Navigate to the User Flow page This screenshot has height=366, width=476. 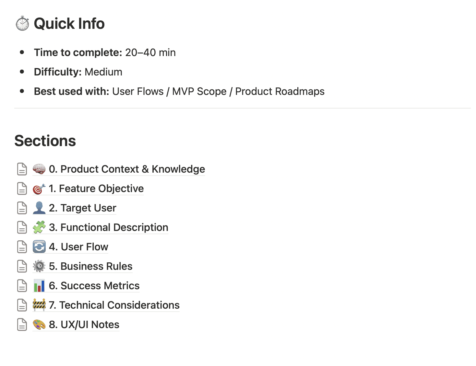[78, 247]
